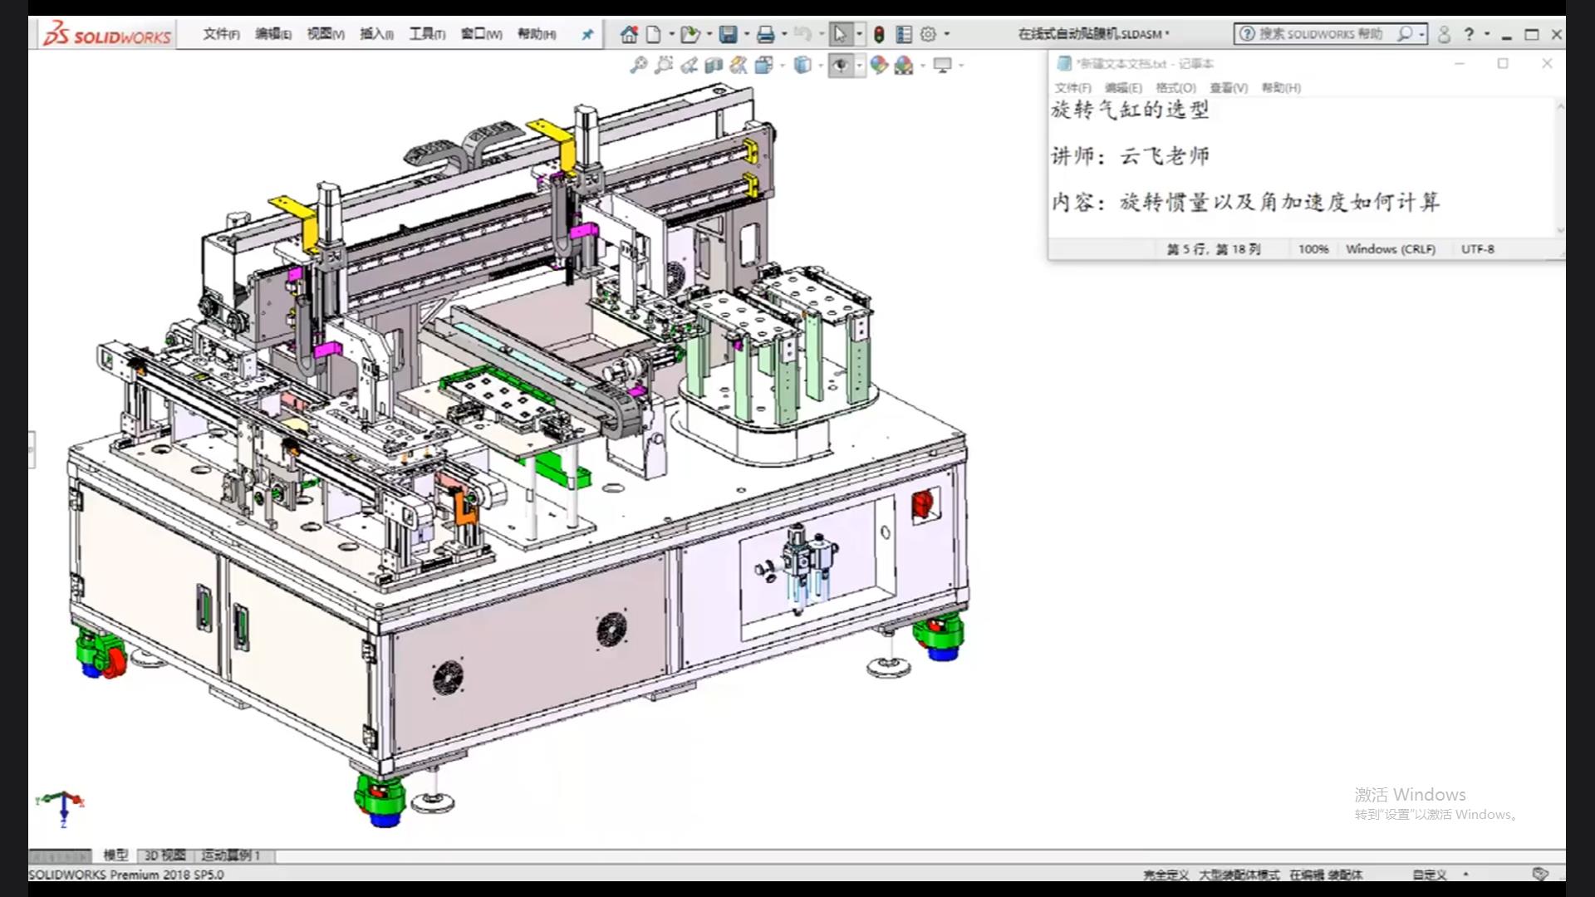Image resolution: width=1595 pixels, height=897 pixels.
Task: Activate the Section View tool
Action: click(x=714, y=65)
